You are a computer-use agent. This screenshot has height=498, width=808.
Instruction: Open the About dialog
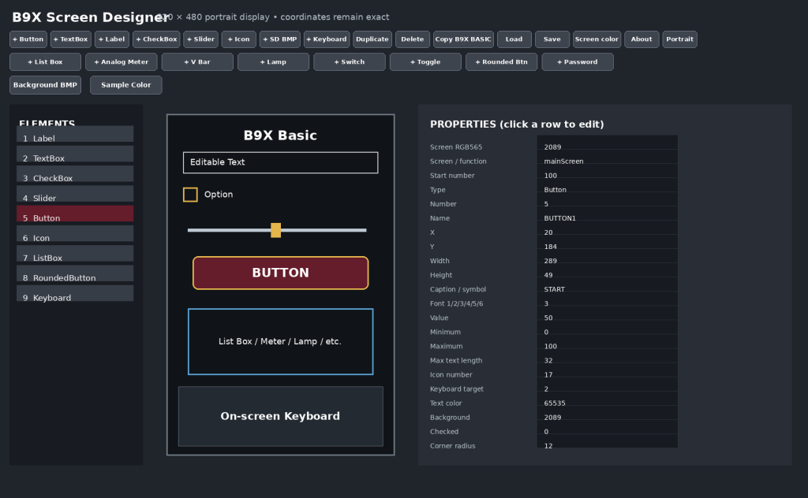pyautogui.click(x=642, y=39)
